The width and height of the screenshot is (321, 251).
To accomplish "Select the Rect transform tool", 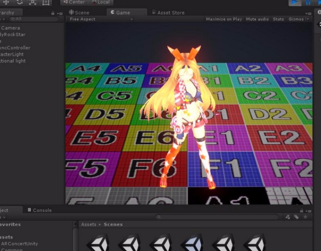I will pyautogui.click(x=46, y=2).
